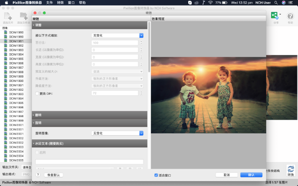Image resolution: width=298 pixels, height=186 pixels.
Task: Open the Apple menu icon
Action: [6, 2]
